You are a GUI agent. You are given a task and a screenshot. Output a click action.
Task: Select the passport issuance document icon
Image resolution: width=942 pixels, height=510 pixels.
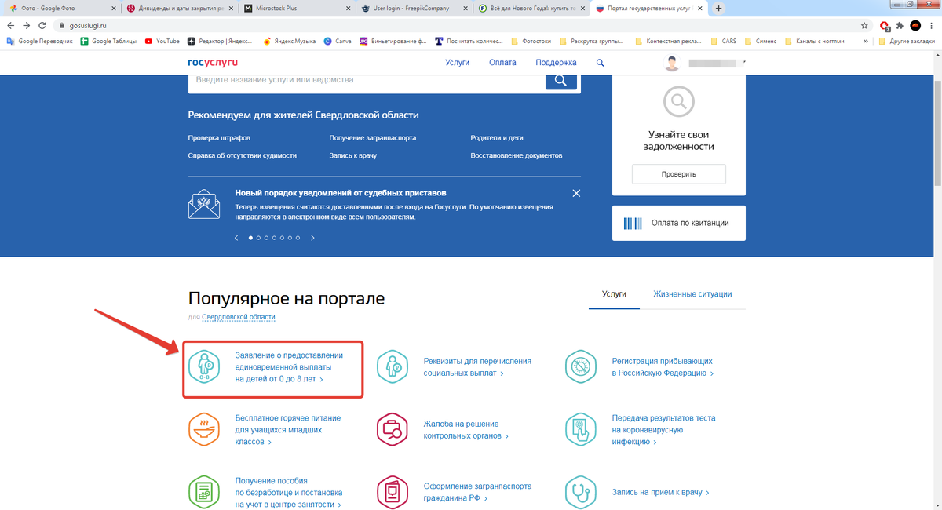coord(392,492)
